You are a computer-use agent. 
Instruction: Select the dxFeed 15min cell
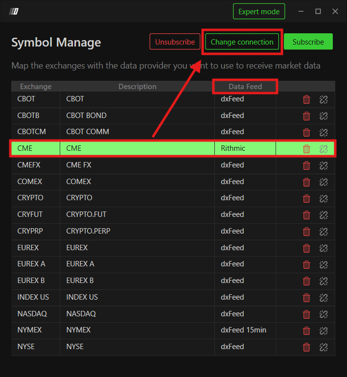[x=245, y=330]
